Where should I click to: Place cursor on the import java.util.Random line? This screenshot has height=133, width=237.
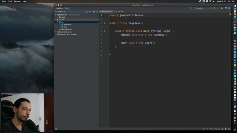127,15
